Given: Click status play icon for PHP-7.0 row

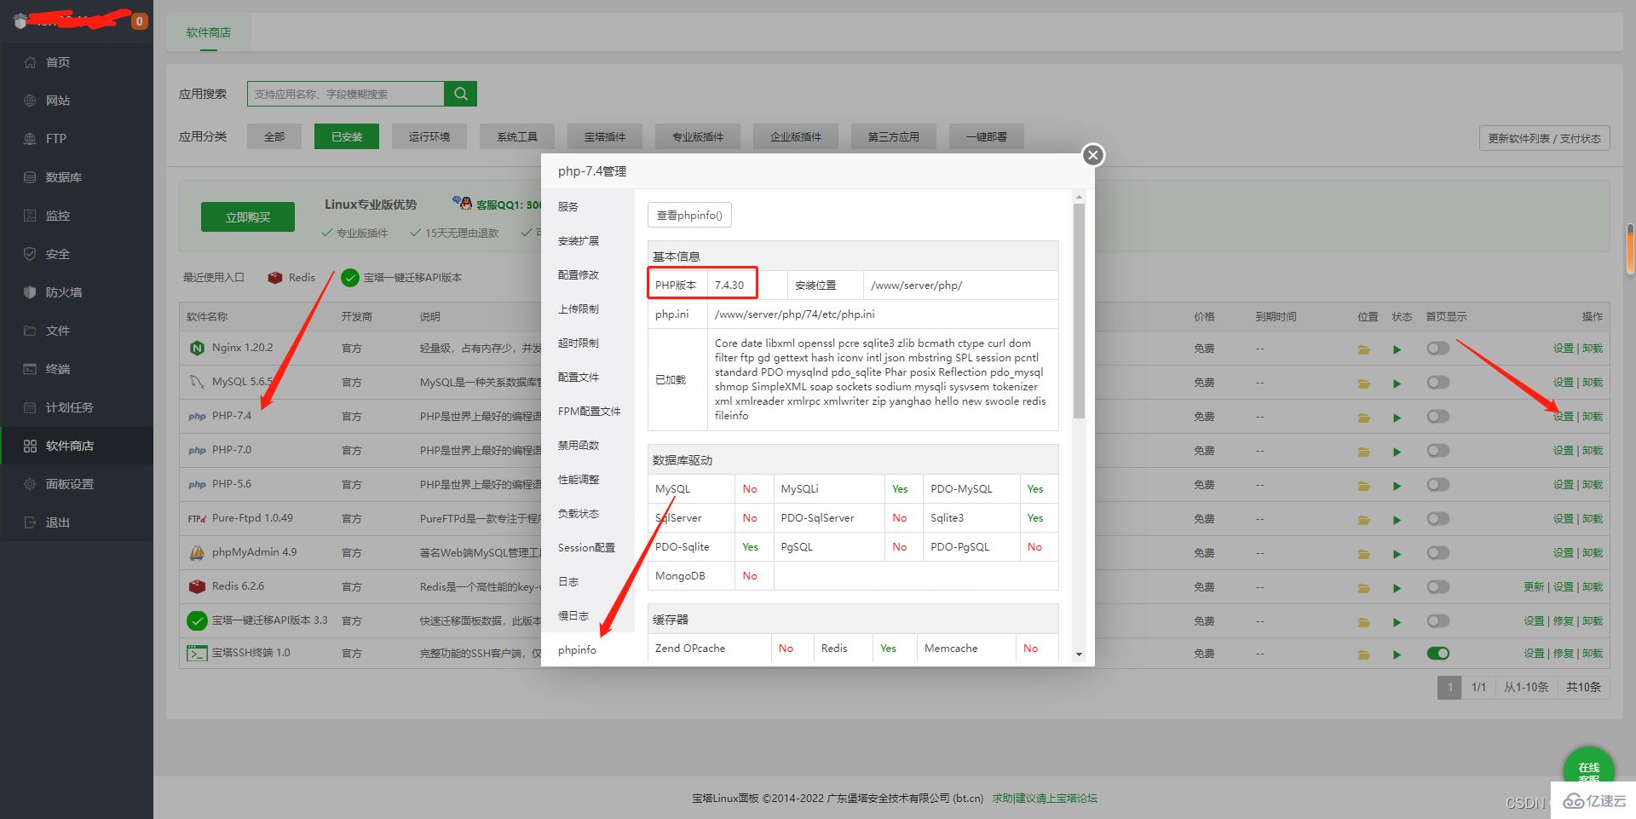Looking at the screenshot, I should 1397,452.
